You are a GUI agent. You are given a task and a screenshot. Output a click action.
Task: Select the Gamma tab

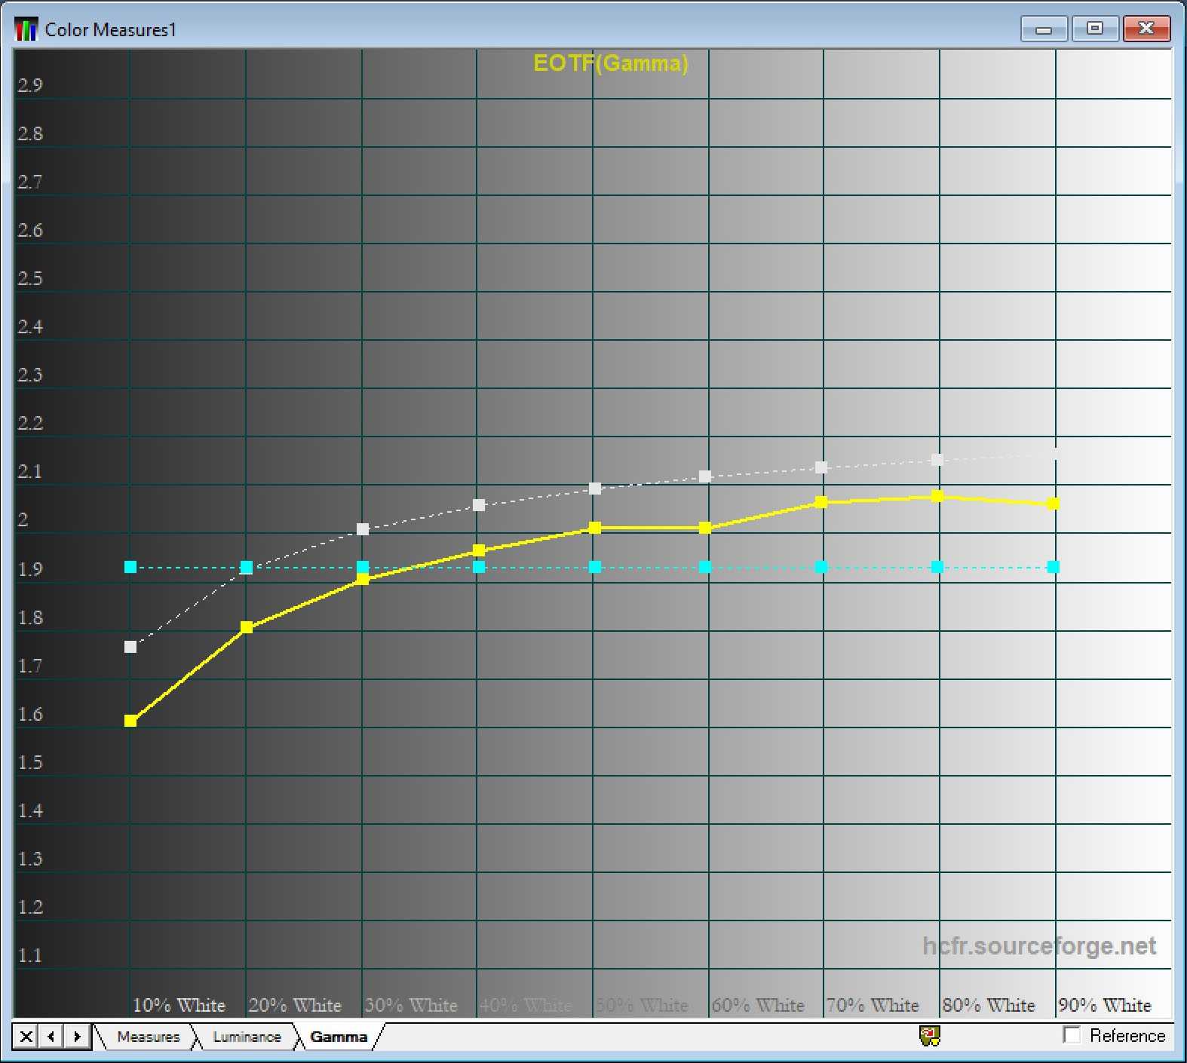coord(339,1037)
